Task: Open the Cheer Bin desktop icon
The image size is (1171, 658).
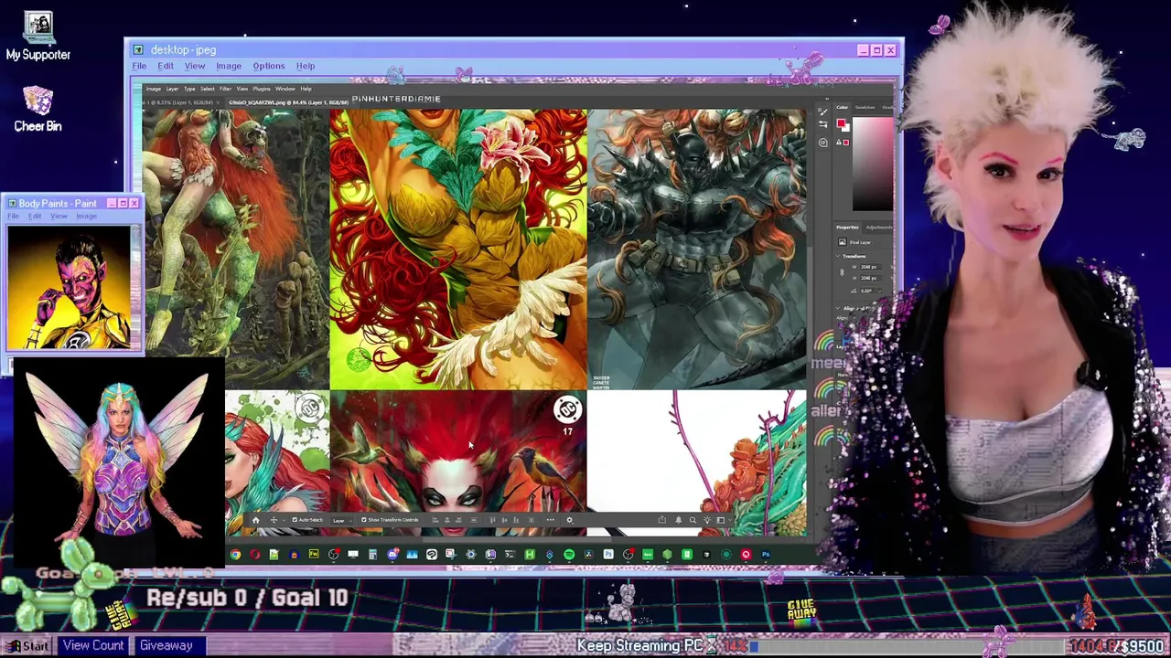Action: (38, 108)
